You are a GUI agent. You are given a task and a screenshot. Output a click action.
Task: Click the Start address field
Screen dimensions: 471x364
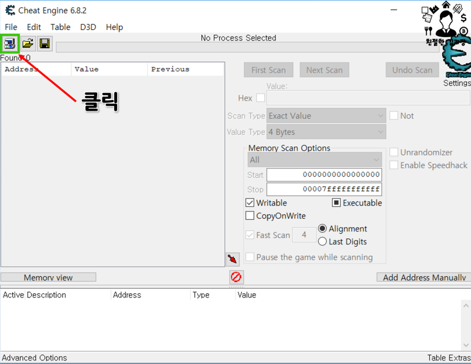[x=324, y=174]
